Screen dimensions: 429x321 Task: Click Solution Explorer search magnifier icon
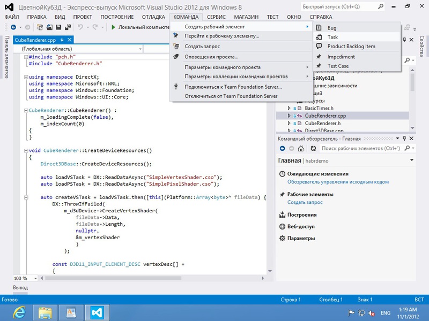point(408,60)
